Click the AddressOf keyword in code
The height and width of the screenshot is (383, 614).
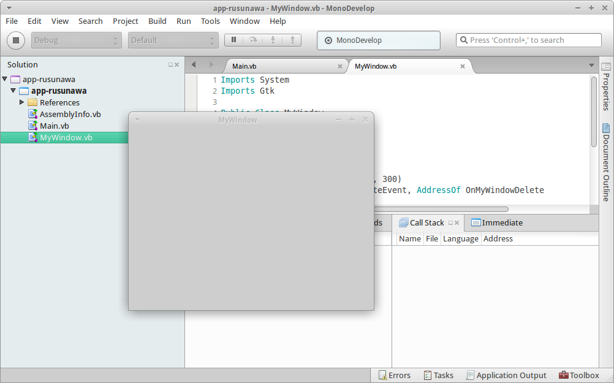438,190
